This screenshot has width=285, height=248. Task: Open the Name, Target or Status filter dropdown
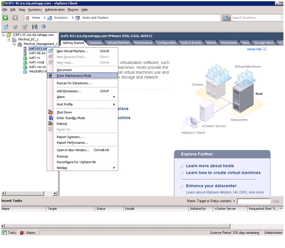click(234, 201)
